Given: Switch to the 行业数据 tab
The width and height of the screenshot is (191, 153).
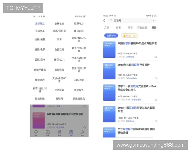Looking at the screenshot, I should pos(142,28).
